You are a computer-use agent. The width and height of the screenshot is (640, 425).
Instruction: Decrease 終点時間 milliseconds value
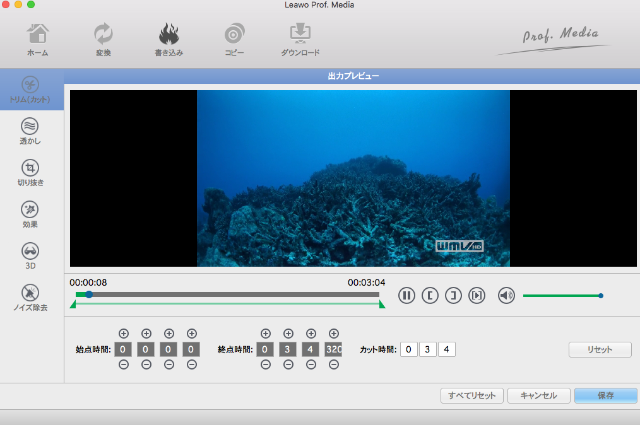coord(334,364)
